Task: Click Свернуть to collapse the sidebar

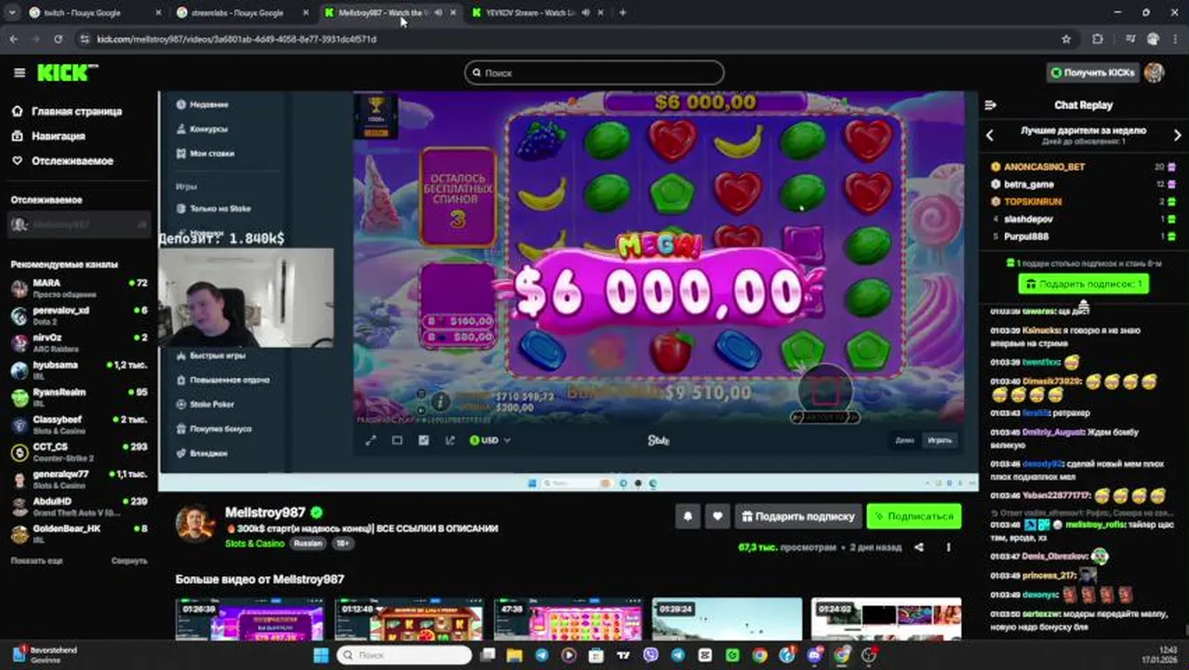Action: pyautogui.click(x=129, y=561)
